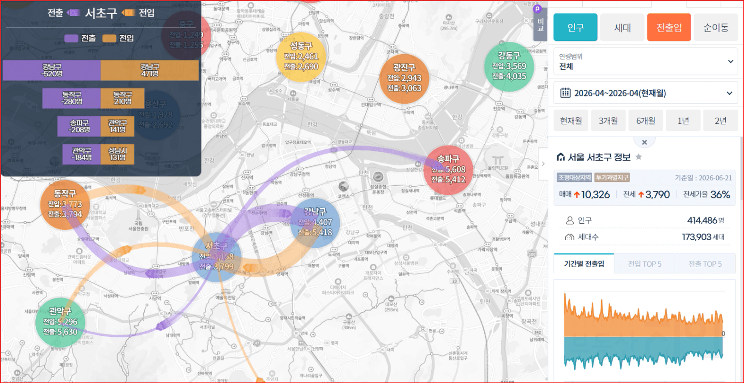Select the 6개월 period

coord(645,121)
